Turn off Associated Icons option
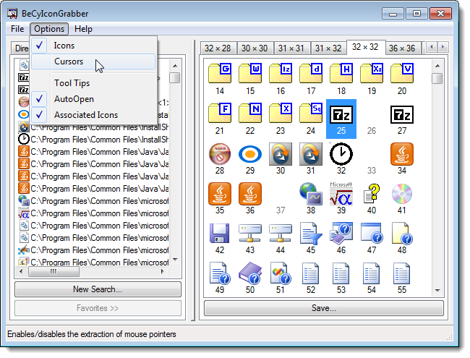 [x=93, y=115]
